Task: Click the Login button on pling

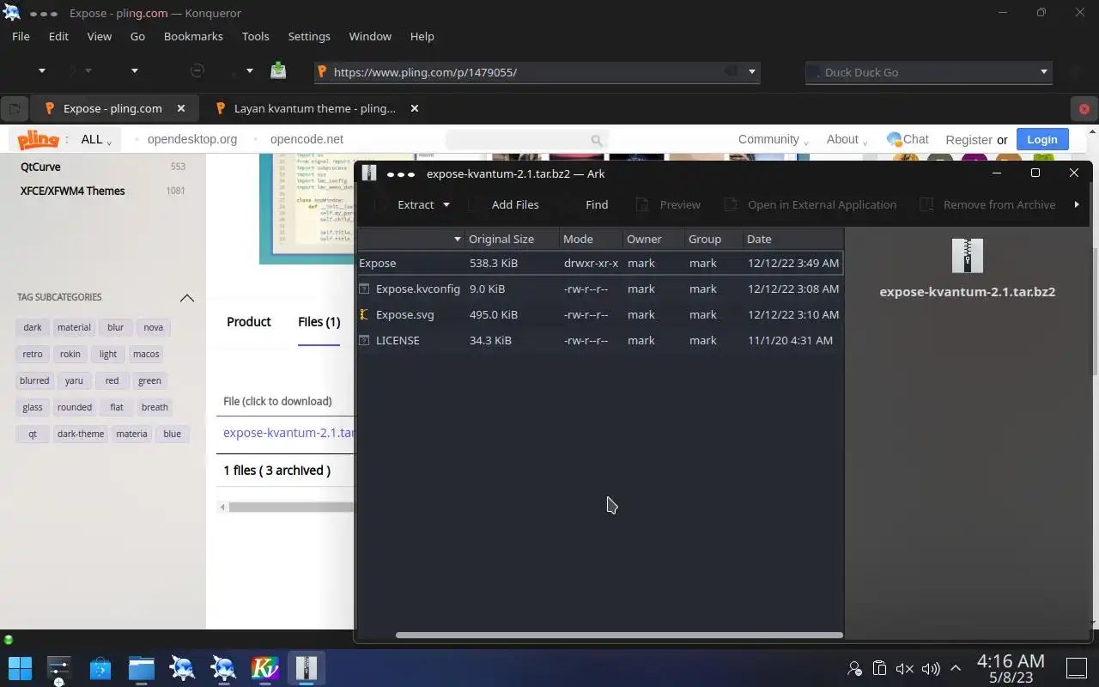Action: pyautogui.click(x=1041, y=139)
